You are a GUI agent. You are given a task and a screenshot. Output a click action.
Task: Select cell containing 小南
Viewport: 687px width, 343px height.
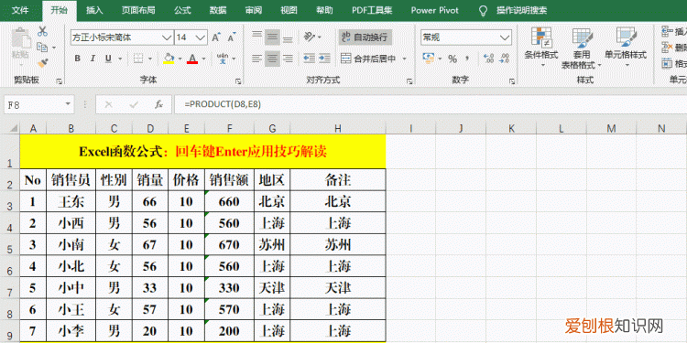tap(71, 244)
